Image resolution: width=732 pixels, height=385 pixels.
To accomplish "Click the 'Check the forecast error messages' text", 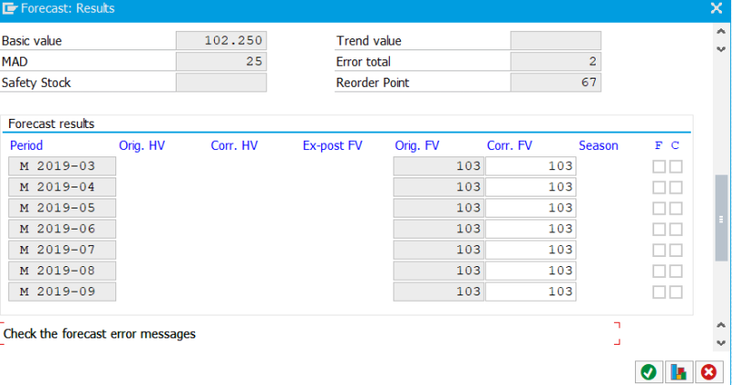I will (100, 334).
